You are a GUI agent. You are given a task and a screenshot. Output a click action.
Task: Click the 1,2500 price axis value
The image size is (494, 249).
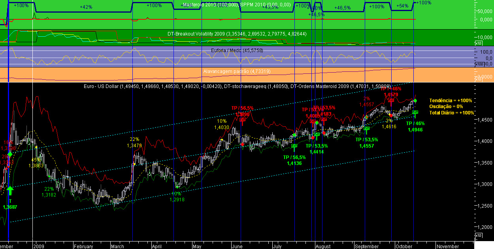pos(486,206)
